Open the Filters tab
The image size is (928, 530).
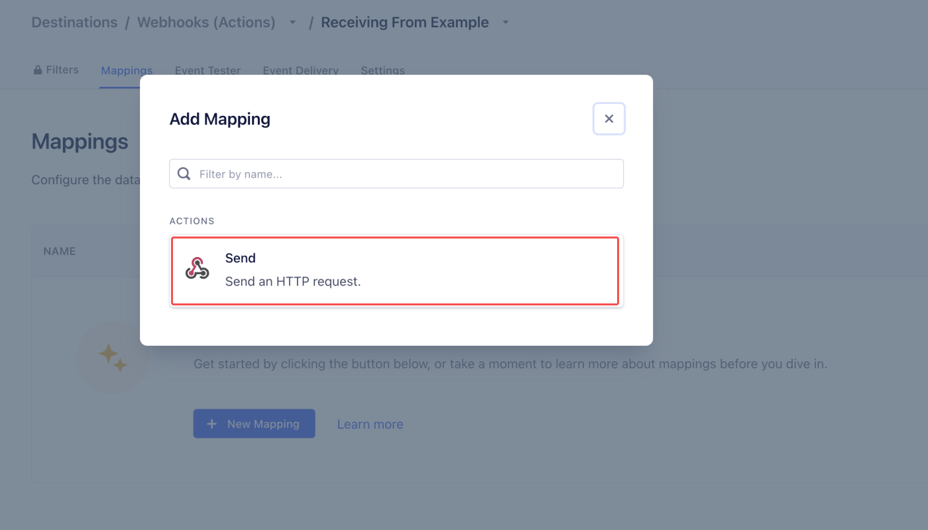pos(56,70)
